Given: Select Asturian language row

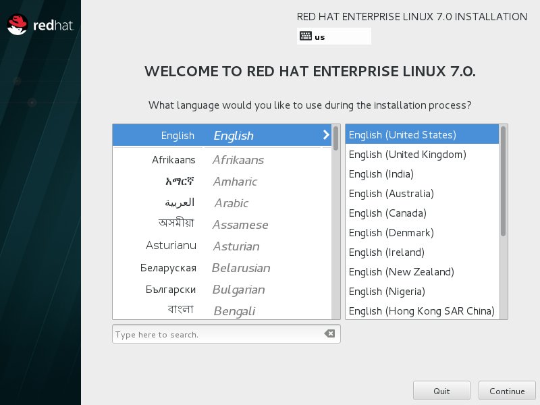Looking at the screenshot, I should pyautogui.click(x=222, y=246).
